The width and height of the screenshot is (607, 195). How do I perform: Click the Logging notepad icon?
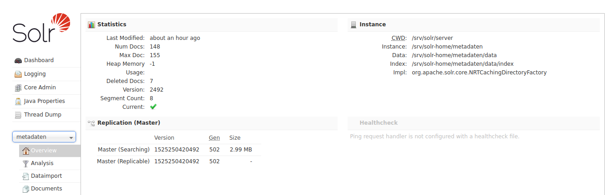18,74
